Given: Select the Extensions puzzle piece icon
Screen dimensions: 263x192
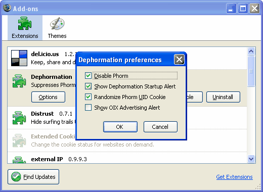Looking at the screenshot, I should 25,23.
